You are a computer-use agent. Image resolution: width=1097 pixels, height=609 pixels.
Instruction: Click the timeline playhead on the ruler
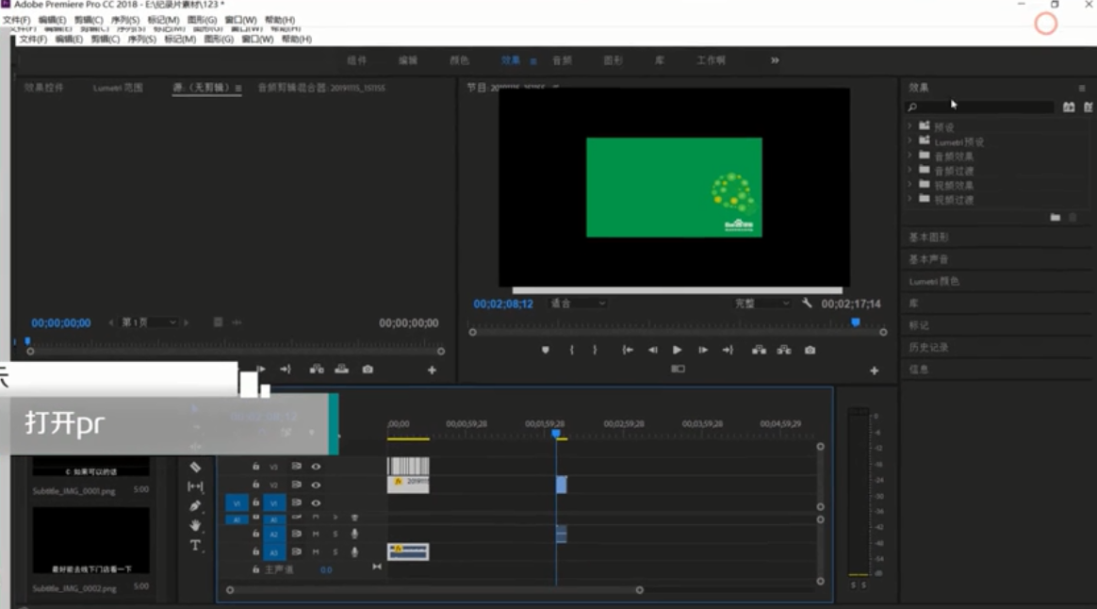tap(556, 434)
